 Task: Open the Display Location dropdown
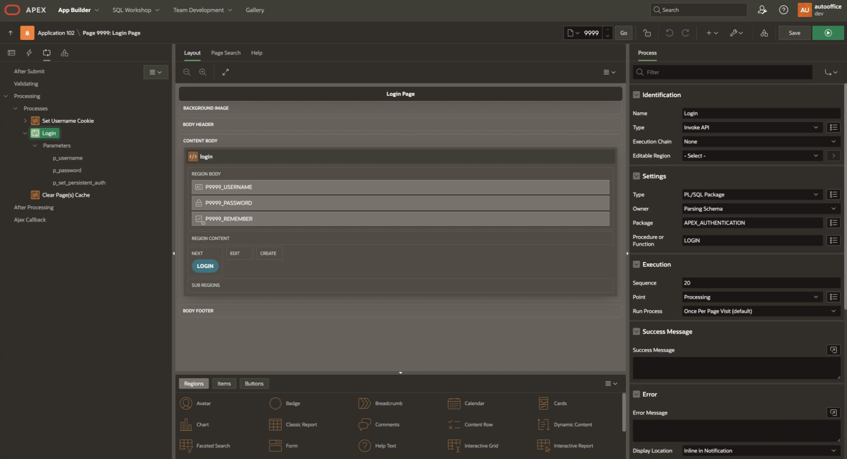tap(761, 450)
